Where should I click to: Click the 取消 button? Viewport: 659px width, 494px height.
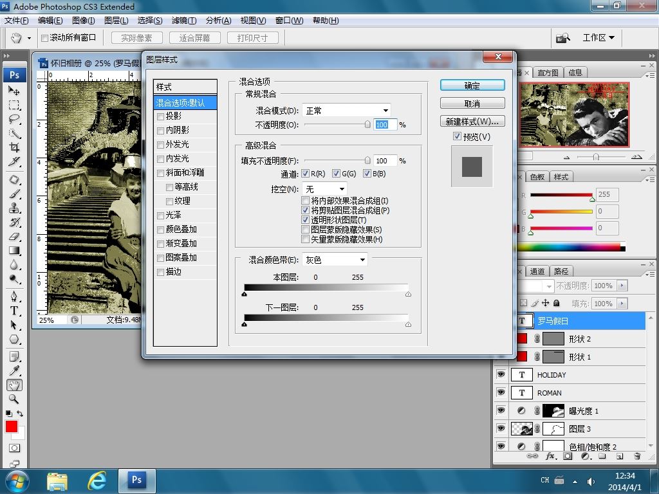472,104
